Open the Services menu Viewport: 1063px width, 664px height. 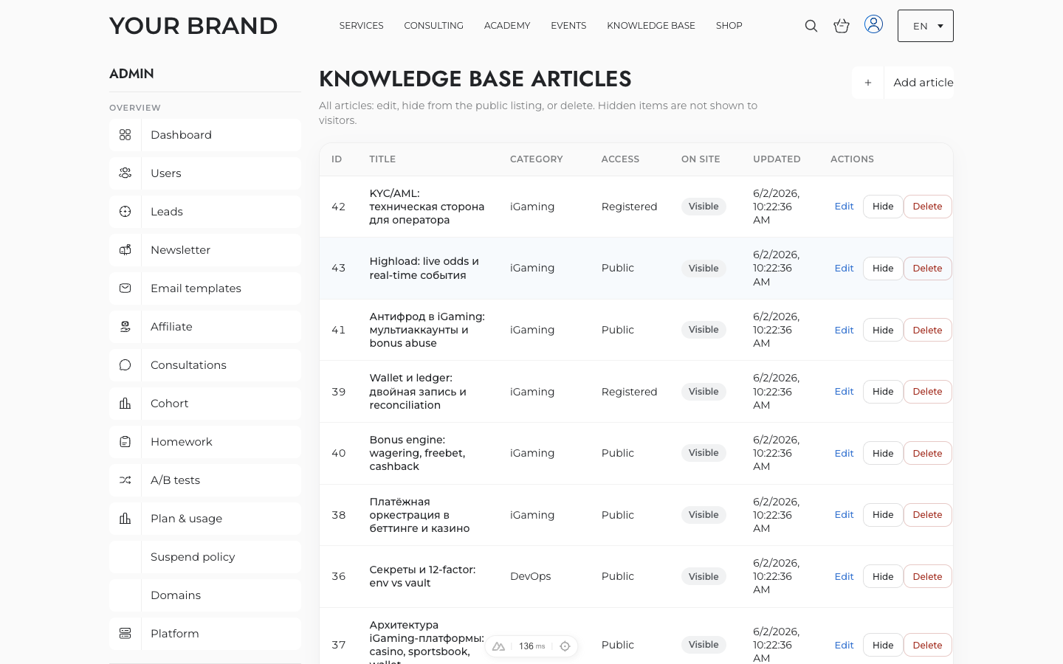(361, 26)
